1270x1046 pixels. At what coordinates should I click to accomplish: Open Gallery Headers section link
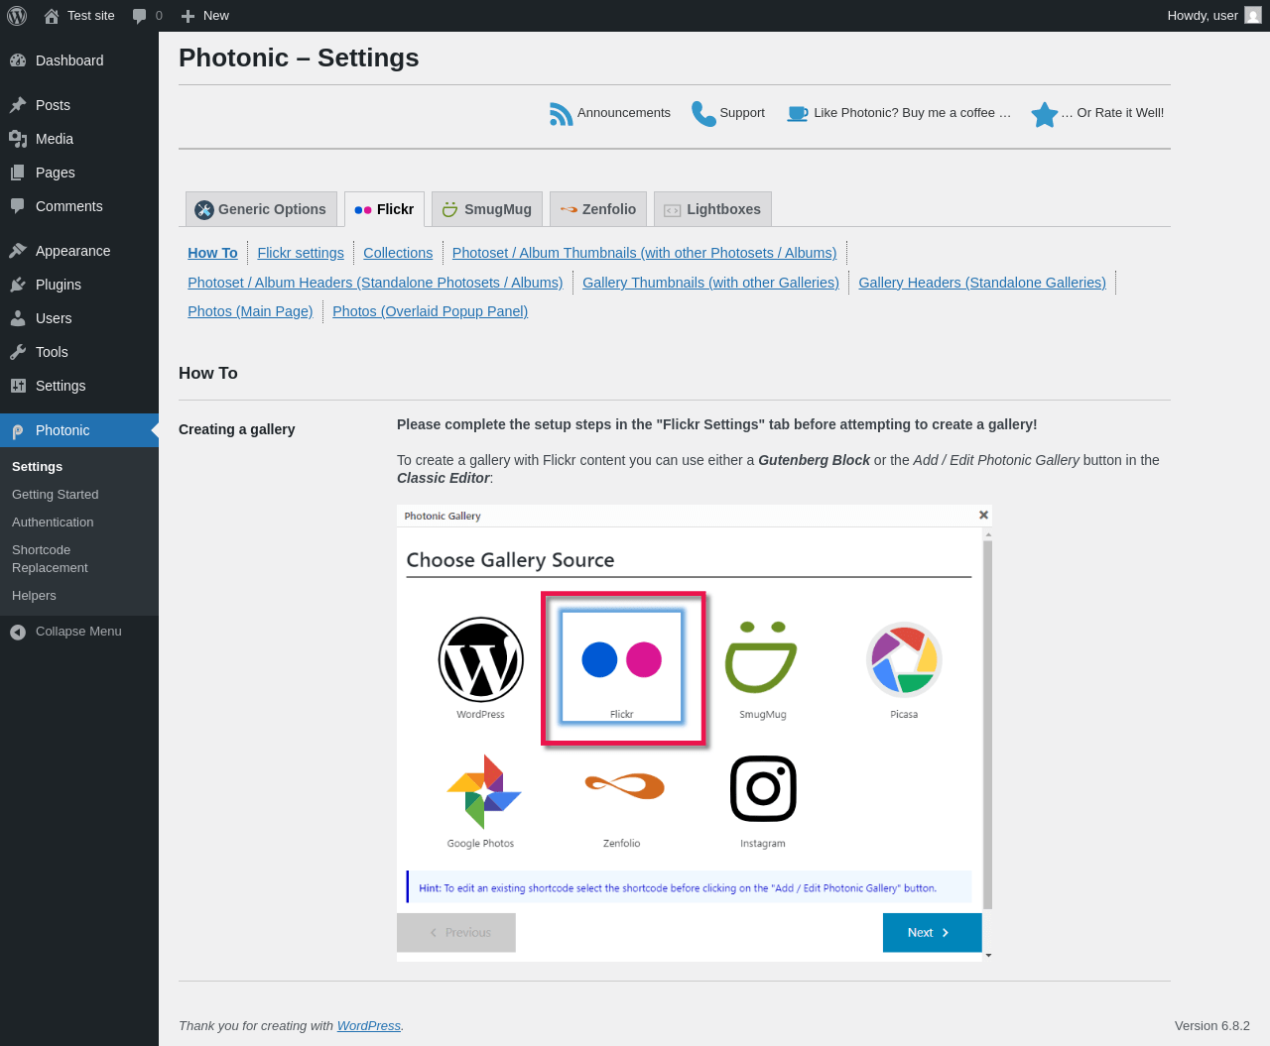point(982,283)
